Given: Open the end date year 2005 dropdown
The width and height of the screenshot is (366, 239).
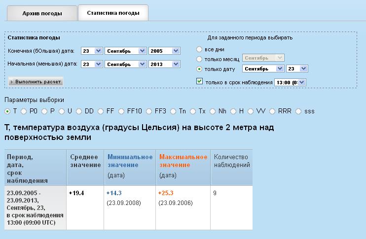Looking at the screenshot, I should [164, 51].
